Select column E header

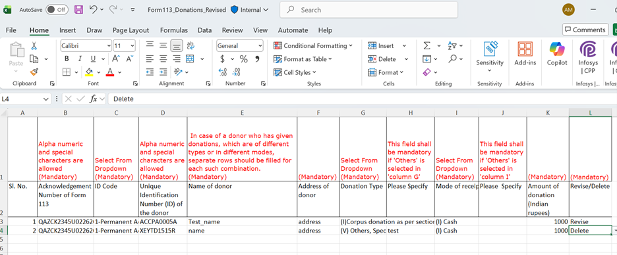(242, 113)
